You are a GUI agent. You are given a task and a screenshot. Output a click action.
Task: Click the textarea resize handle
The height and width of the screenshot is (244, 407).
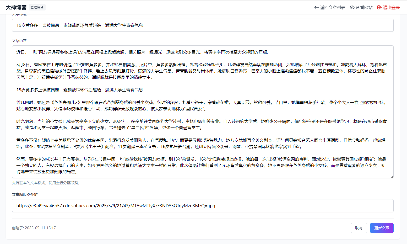[392, 176]
